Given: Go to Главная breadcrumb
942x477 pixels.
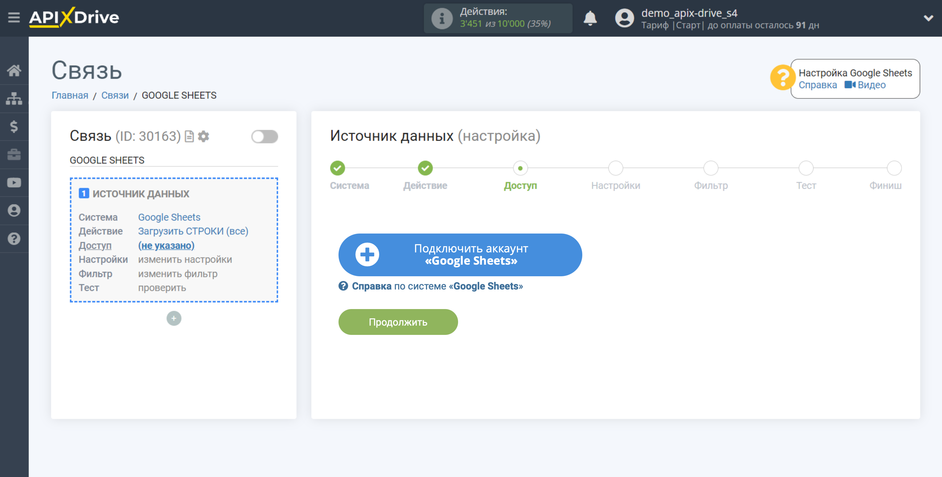Looking at the screenshot, I should (x=70, y=95).
